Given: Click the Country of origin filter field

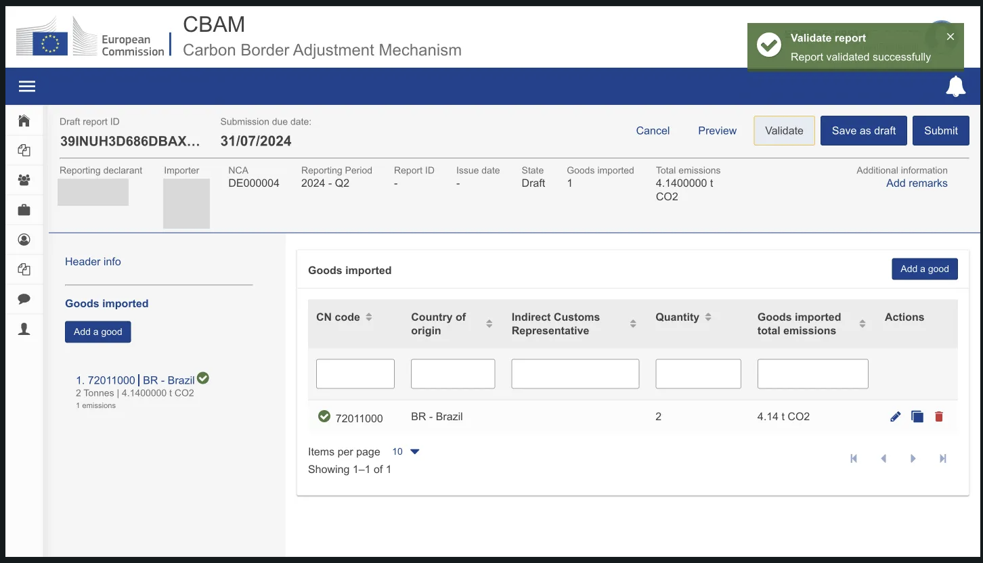Looking at the screenshot, I should click(x=453, y=374).
